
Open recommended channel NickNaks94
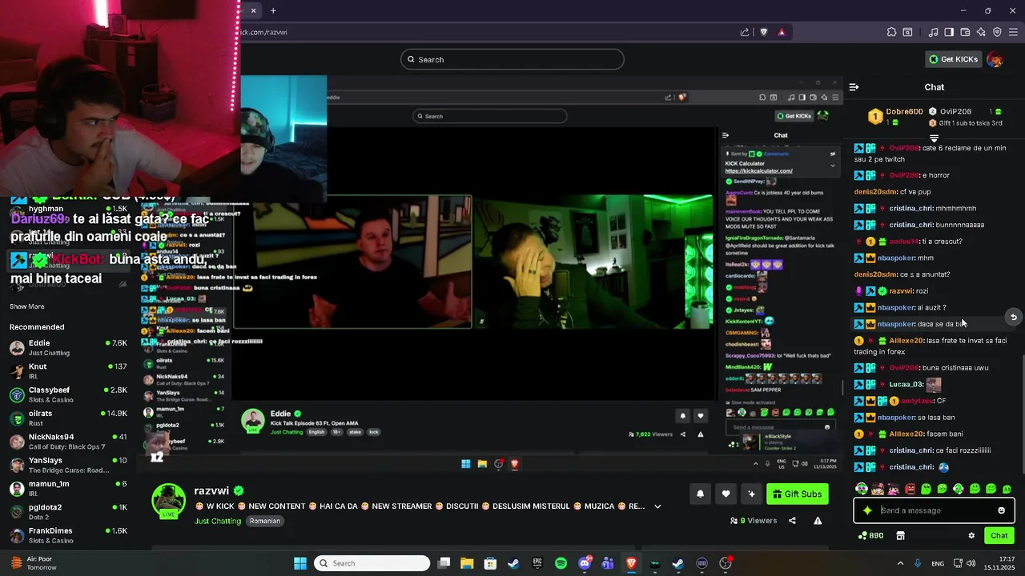68,442
